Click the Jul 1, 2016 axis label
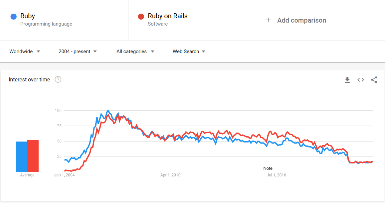This screenshot has width=385, height=203. point(277,175)
